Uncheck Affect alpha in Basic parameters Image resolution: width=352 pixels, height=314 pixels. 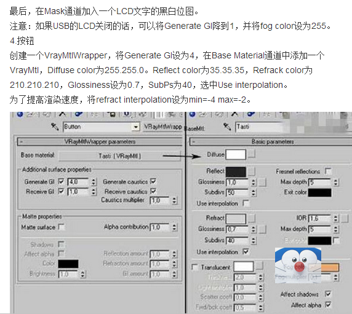328,305
